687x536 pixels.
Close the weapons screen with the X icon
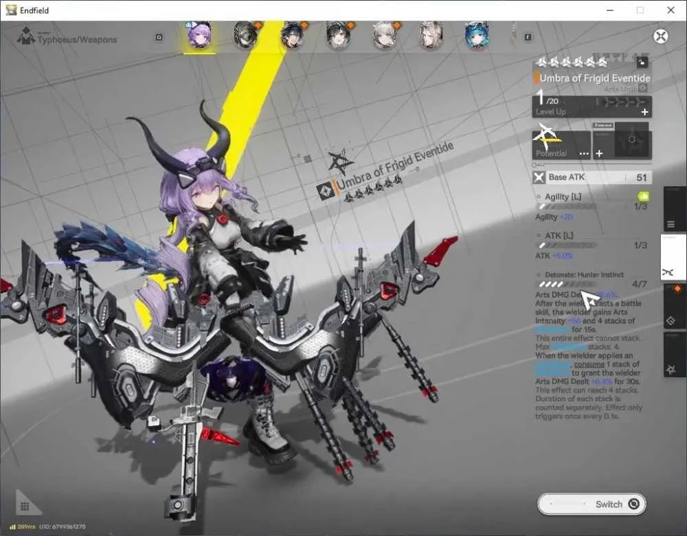coord(661,36)
